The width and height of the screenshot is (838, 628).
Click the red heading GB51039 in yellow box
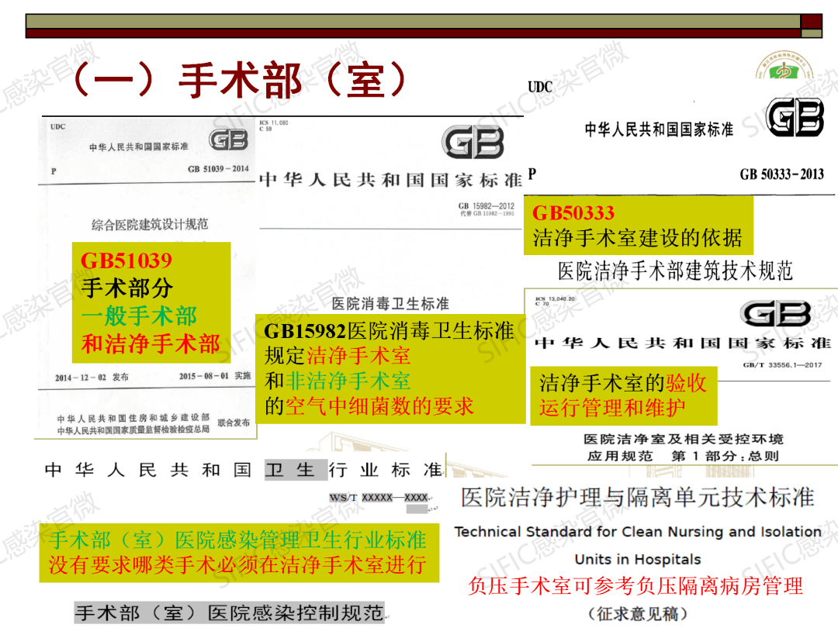pos(126,261)
